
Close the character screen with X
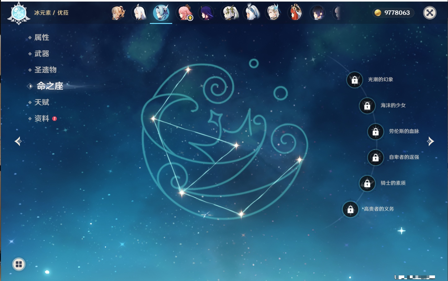(430, 13)
